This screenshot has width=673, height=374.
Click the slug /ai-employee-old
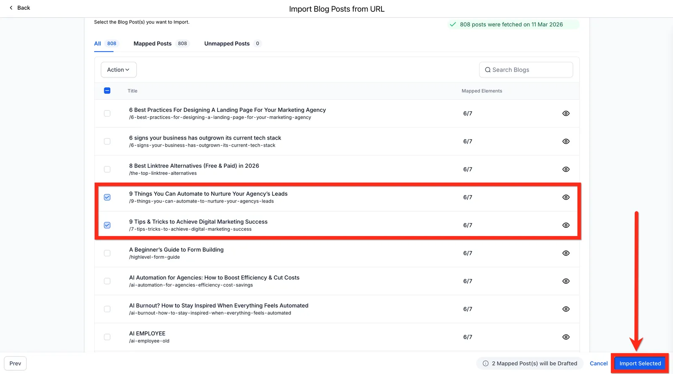point(149,341)
